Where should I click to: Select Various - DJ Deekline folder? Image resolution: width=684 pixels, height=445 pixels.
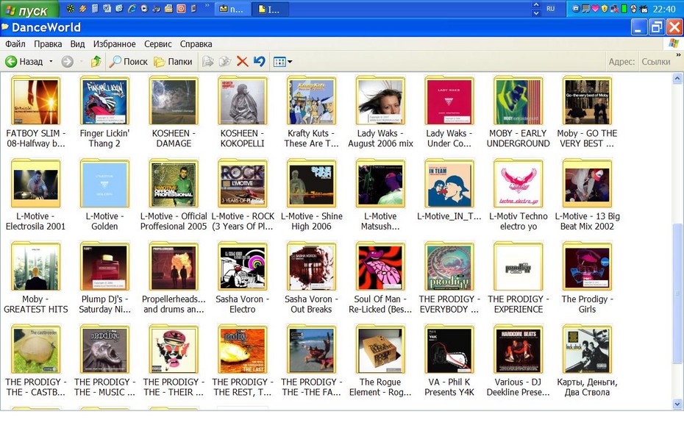click(519, 361)
